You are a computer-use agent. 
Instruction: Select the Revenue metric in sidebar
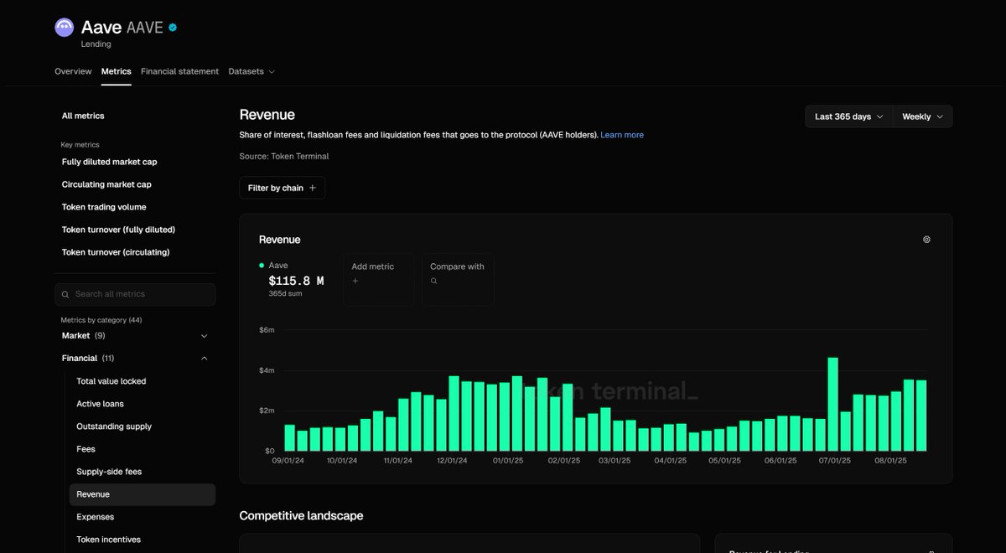[x=142, y=494]
